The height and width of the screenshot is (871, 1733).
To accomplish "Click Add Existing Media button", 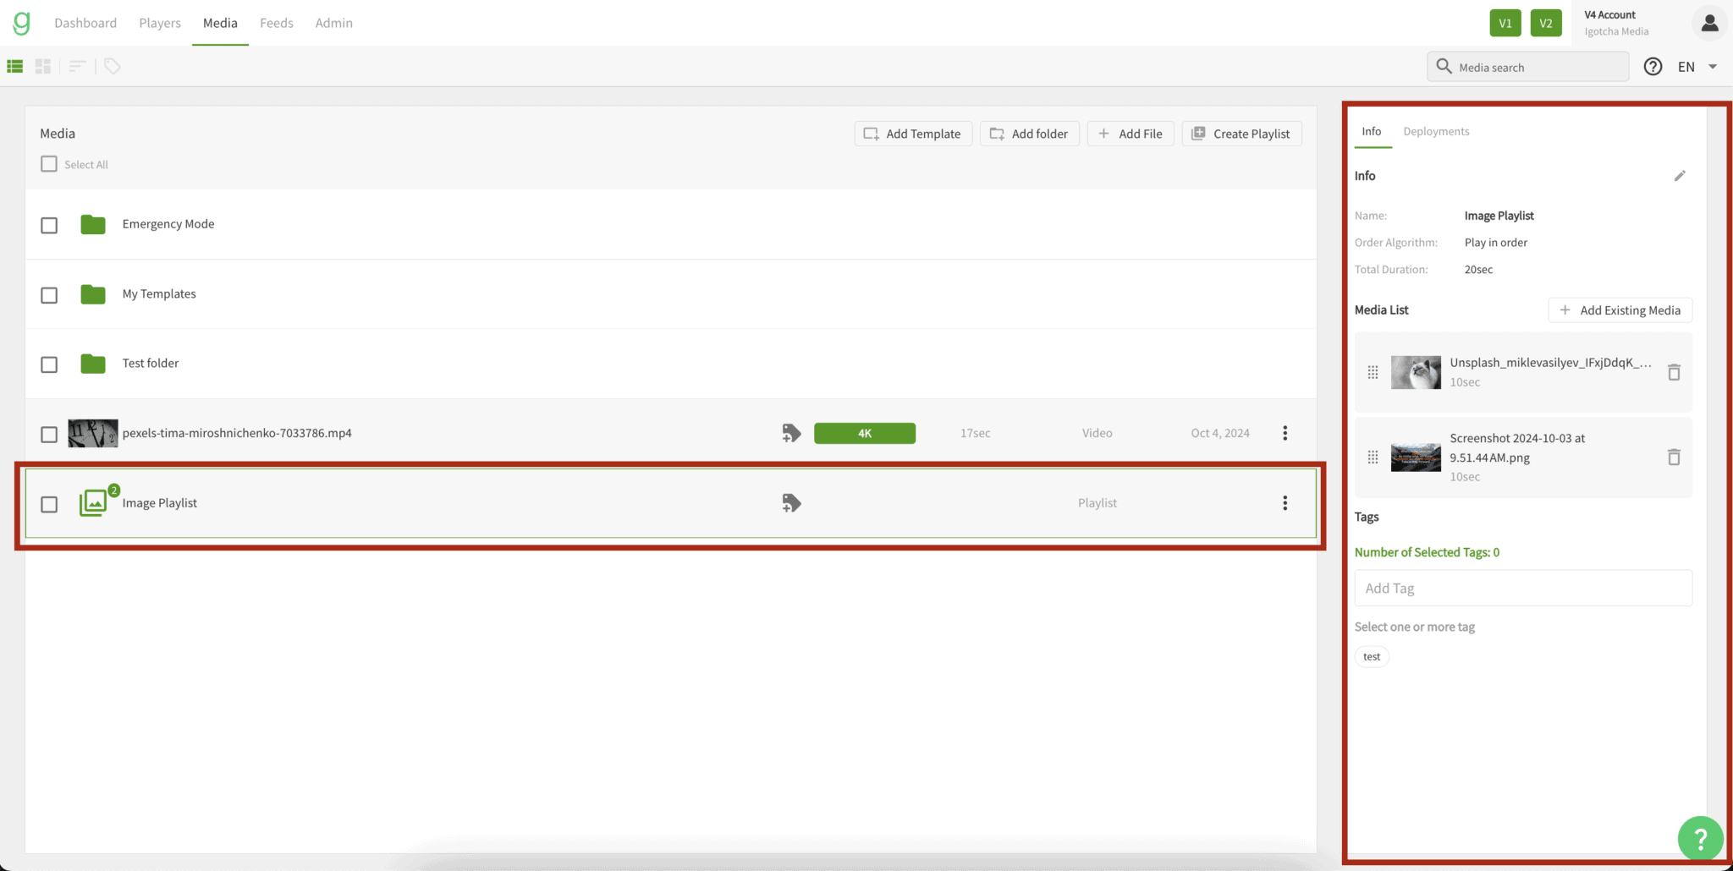I will click(x=1619, y=310).
